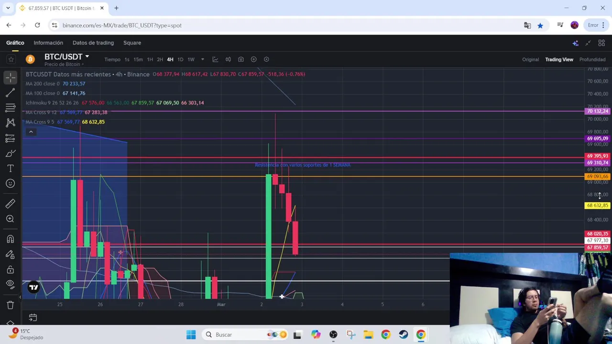
Task: Open chart settings hexagon icon
Action: [266, 59]
